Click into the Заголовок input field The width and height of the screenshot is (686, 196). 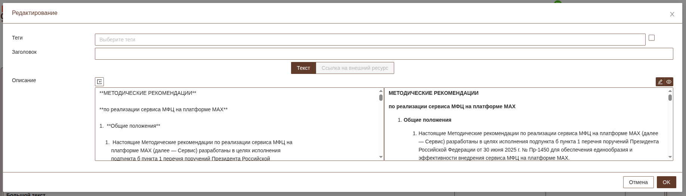point(384,54)
